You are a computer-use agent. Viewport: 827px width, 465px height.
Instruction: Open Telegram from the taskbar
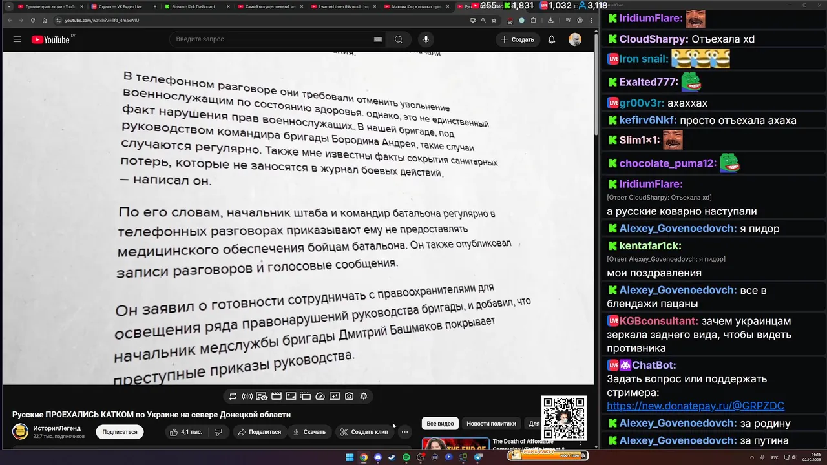click(x=478, y=457)
